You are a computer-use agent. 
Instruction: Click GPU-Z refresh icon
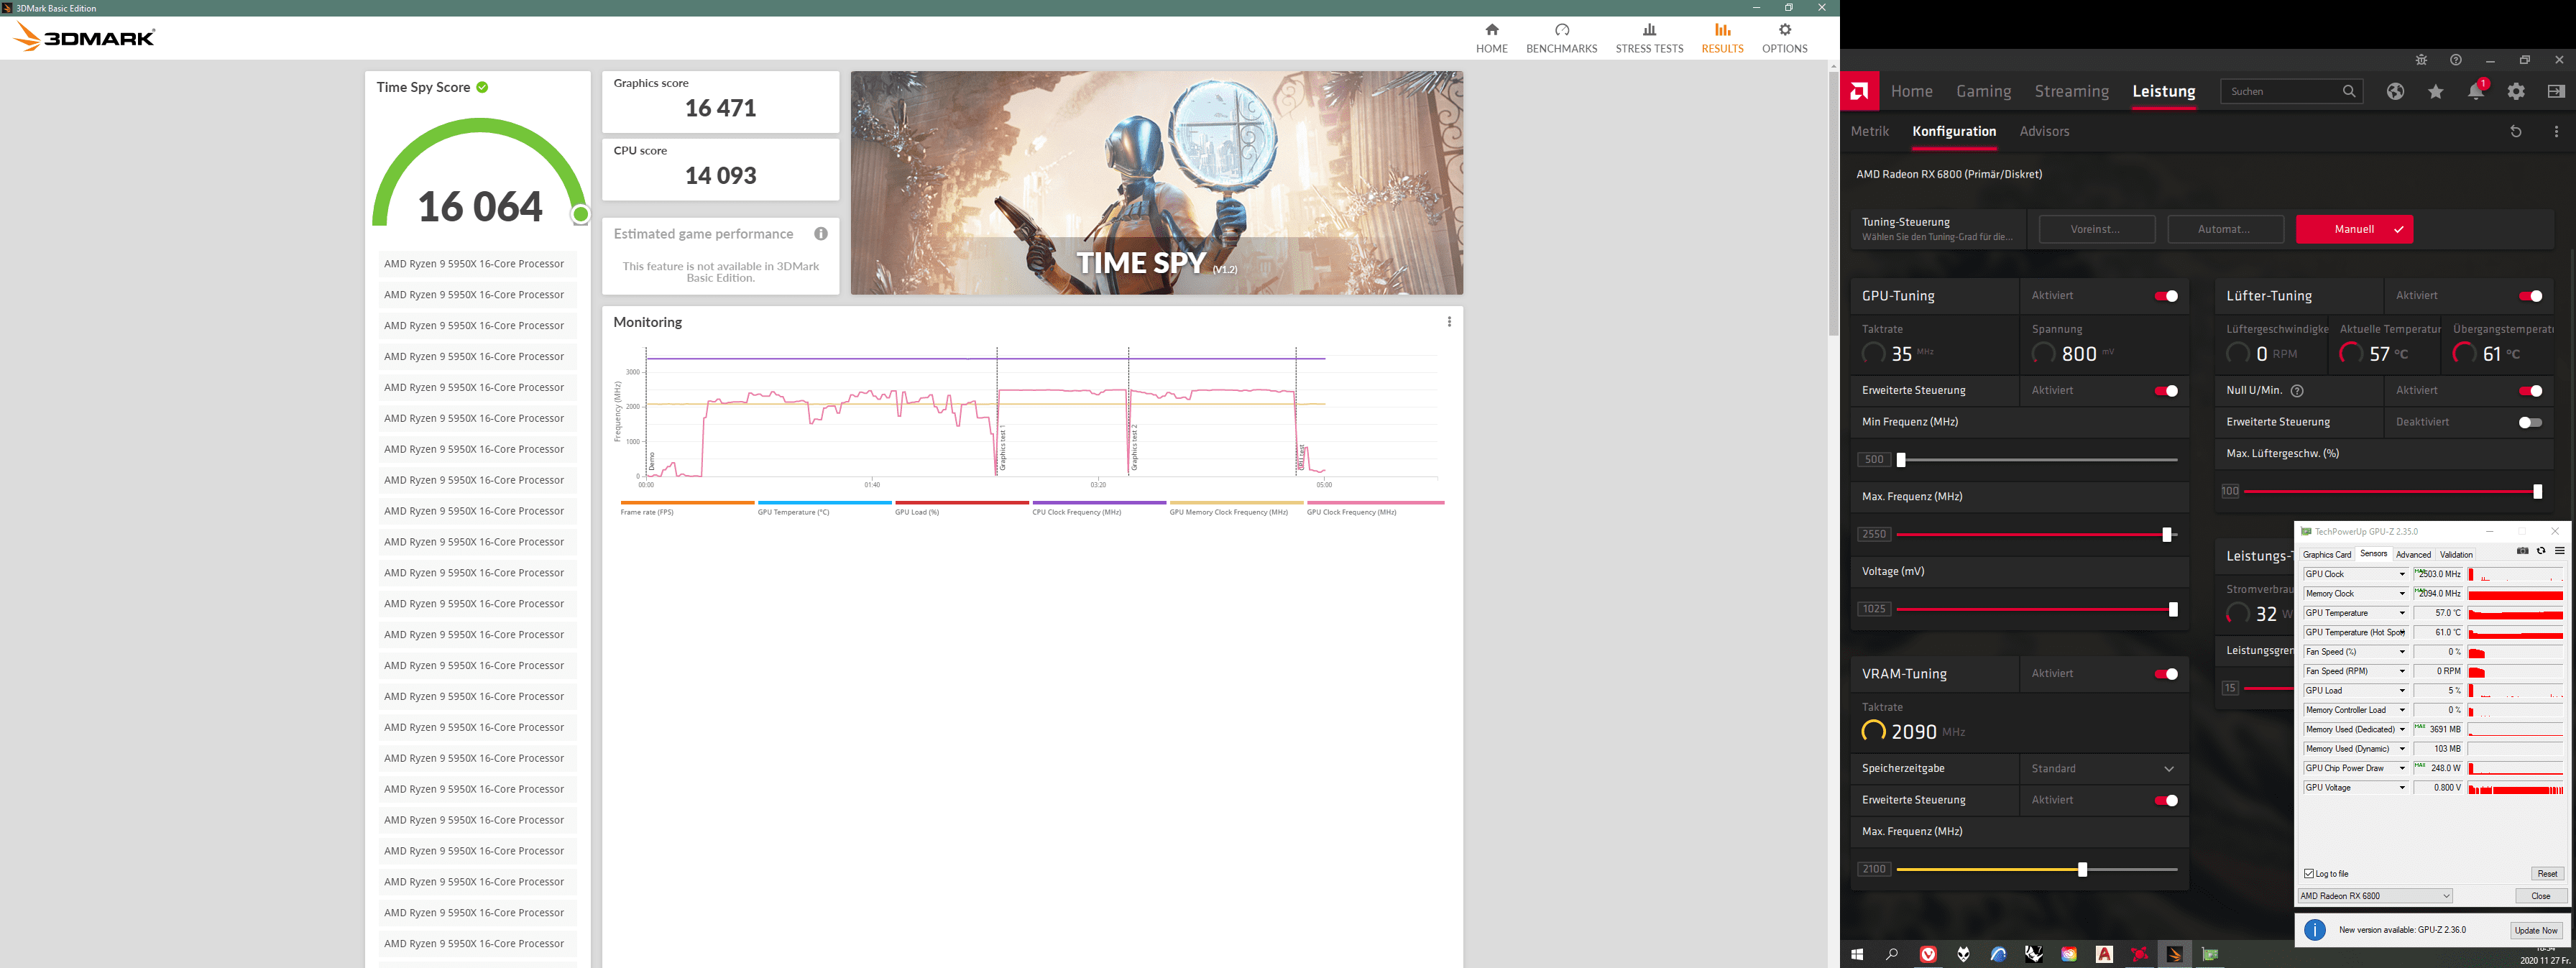2541,551
